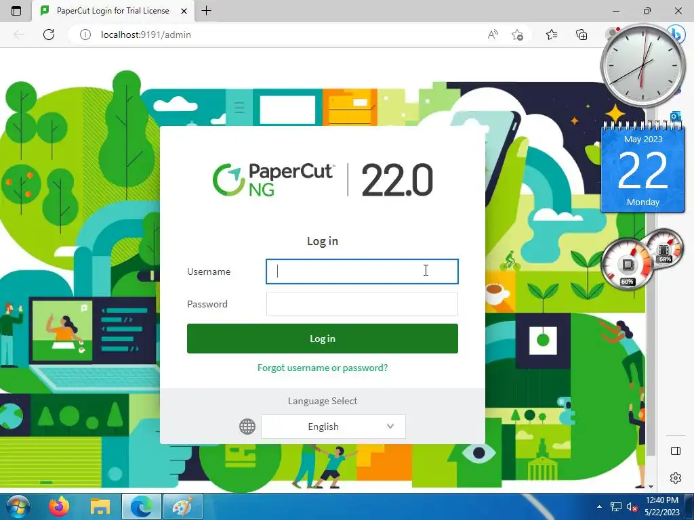This screenshot has width=694, height=520.
Task: Open the Forgot username or password link
Action: coord(322,368)
